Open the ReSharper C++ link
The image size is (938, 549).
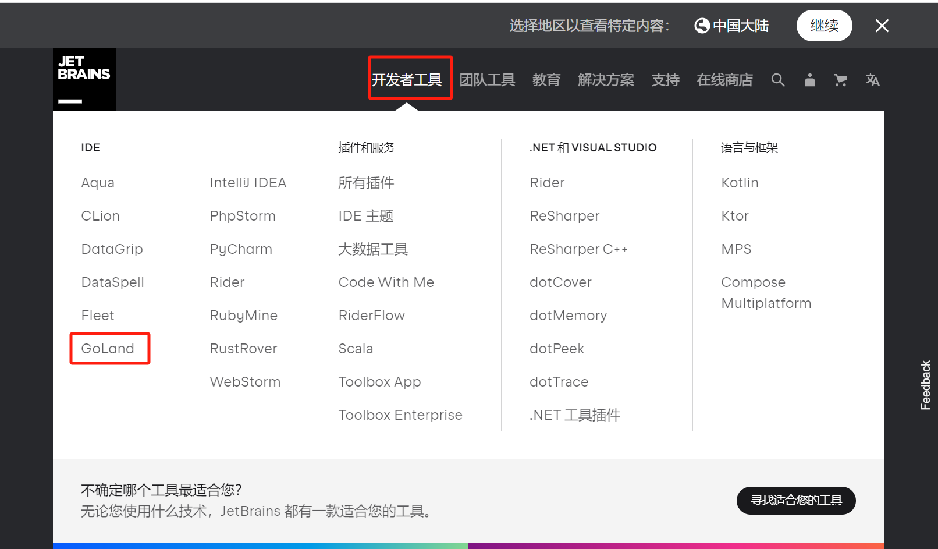click(x=578, y=249)
